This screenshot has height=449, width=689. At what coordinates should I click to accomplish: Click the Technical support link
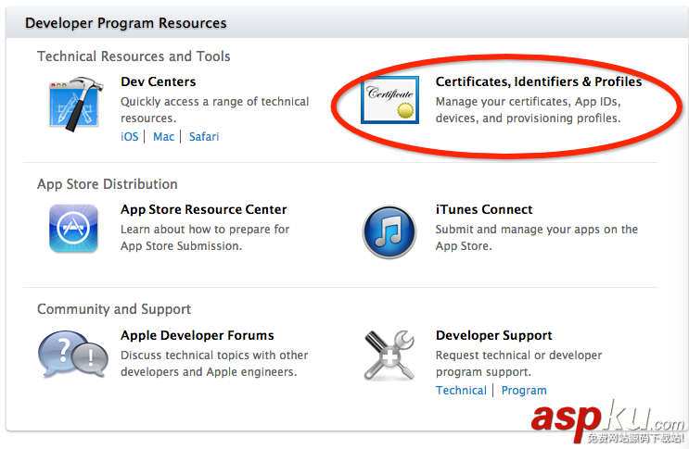point(461,390)
